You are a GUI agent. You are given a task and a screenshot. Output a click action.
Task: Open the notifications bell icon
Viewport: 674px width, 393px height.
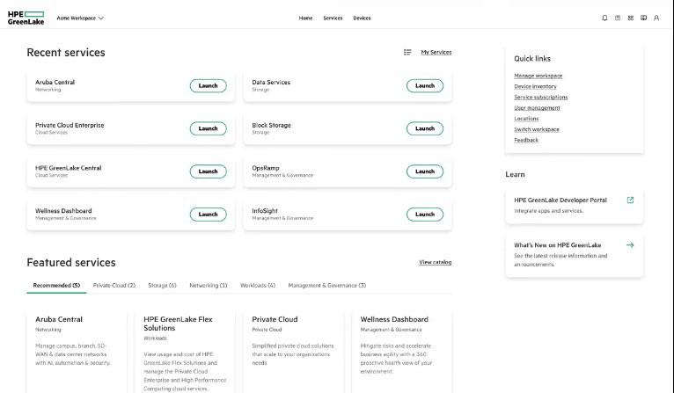click(x=604, y=18)
